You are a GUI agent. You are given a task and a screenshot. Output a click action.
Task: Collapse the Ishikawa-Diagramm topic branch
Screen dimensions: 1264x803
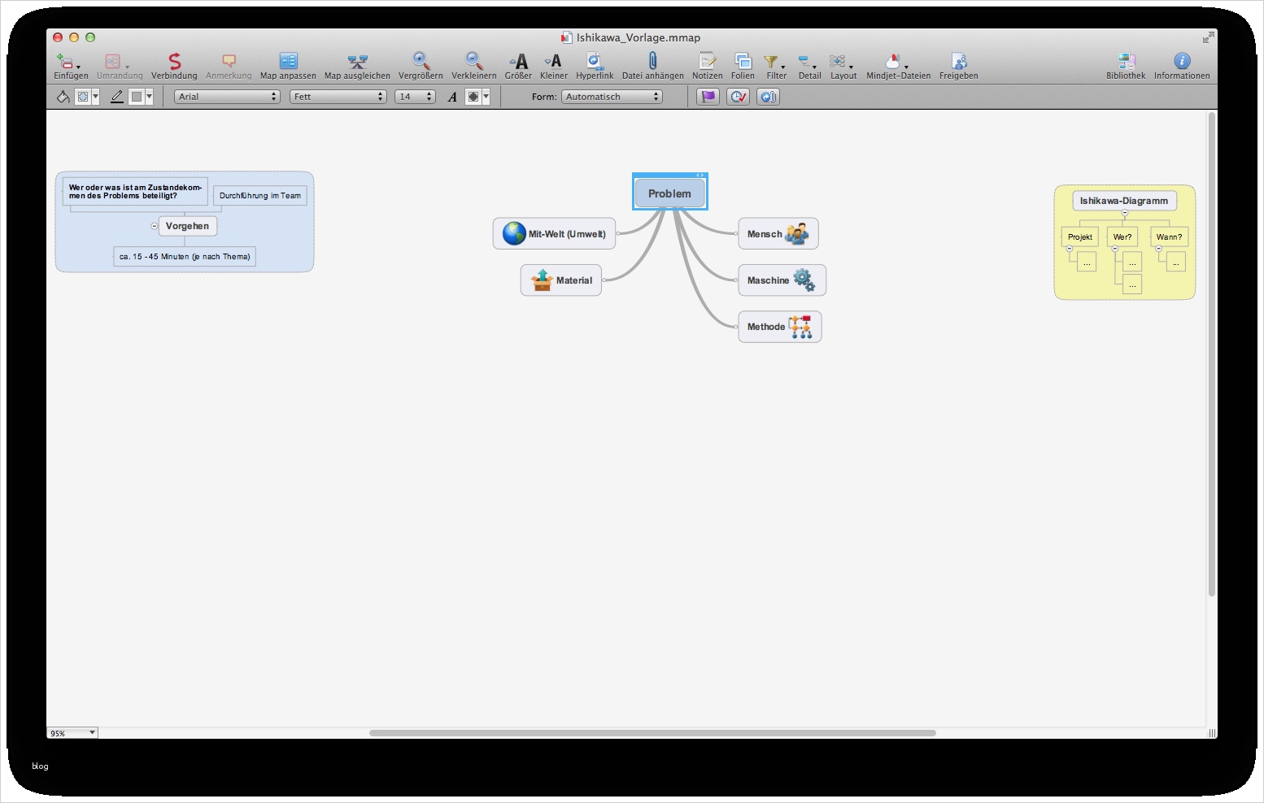[1124, 213]
